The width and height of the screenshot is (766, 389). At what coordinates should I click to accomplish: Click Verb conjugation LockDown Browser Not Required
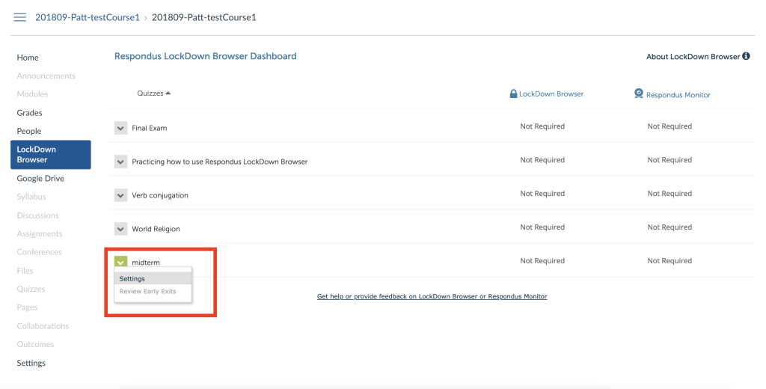(542, 194)
